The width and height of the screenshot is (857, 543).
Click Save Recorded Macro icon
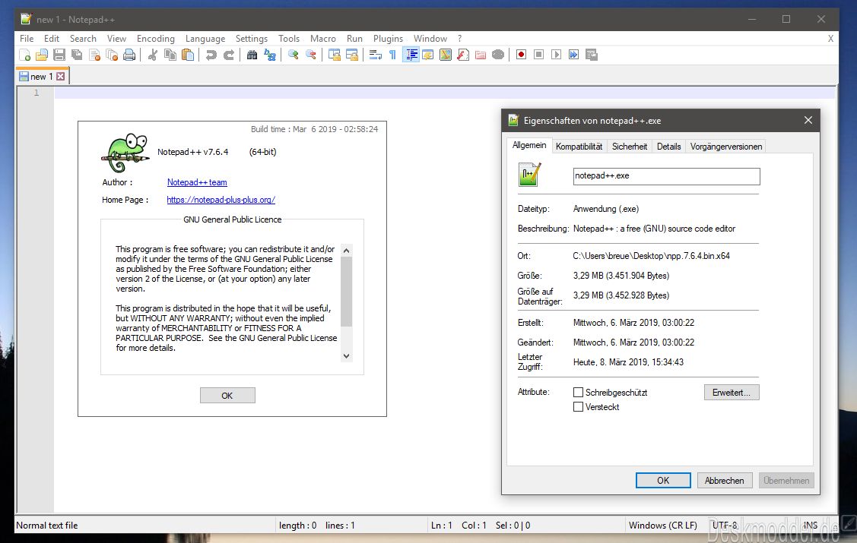pyautogui.click(x=591, y=55)
